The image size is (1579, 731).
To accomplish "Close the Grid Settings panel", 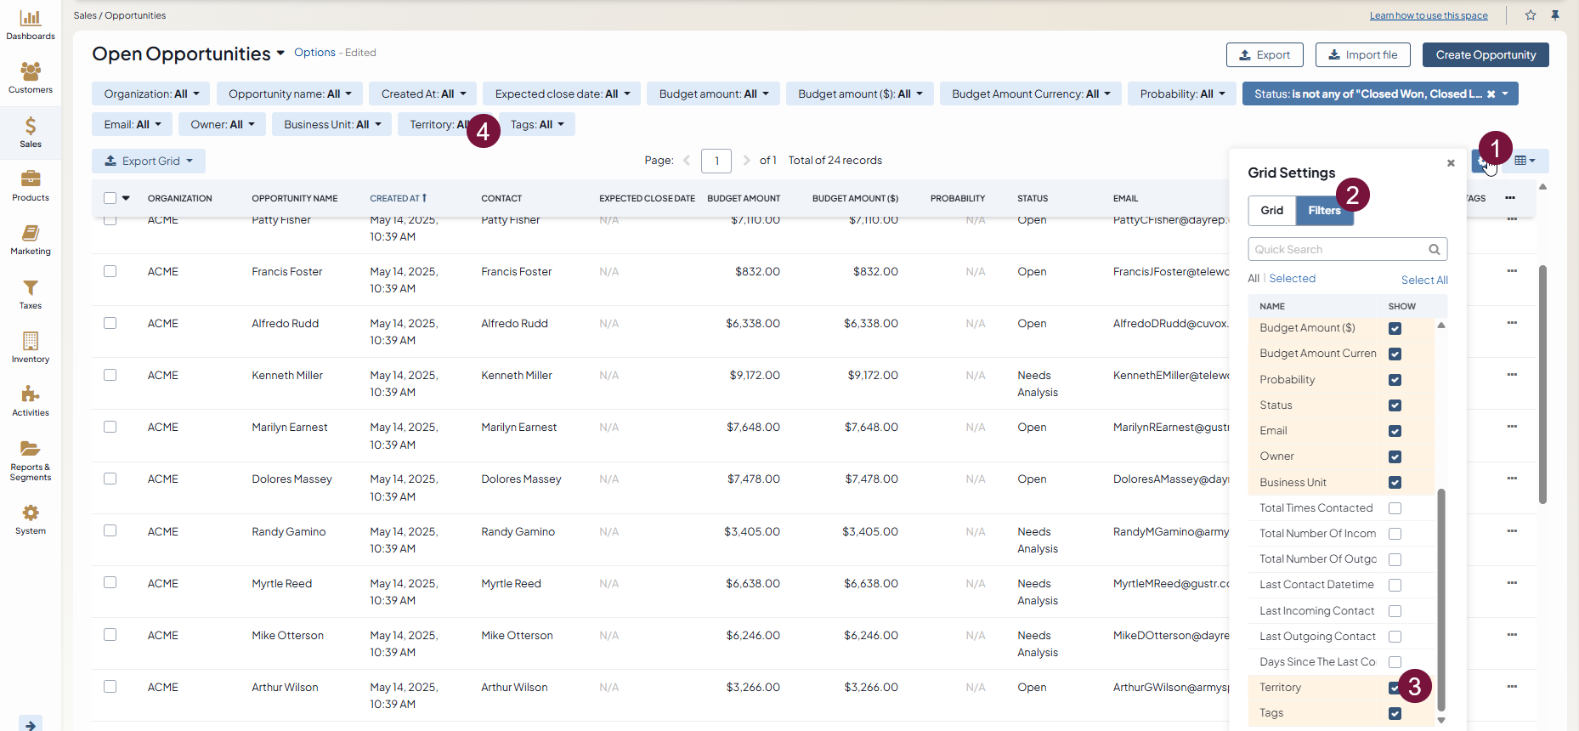I will [x=1451, y=163].
